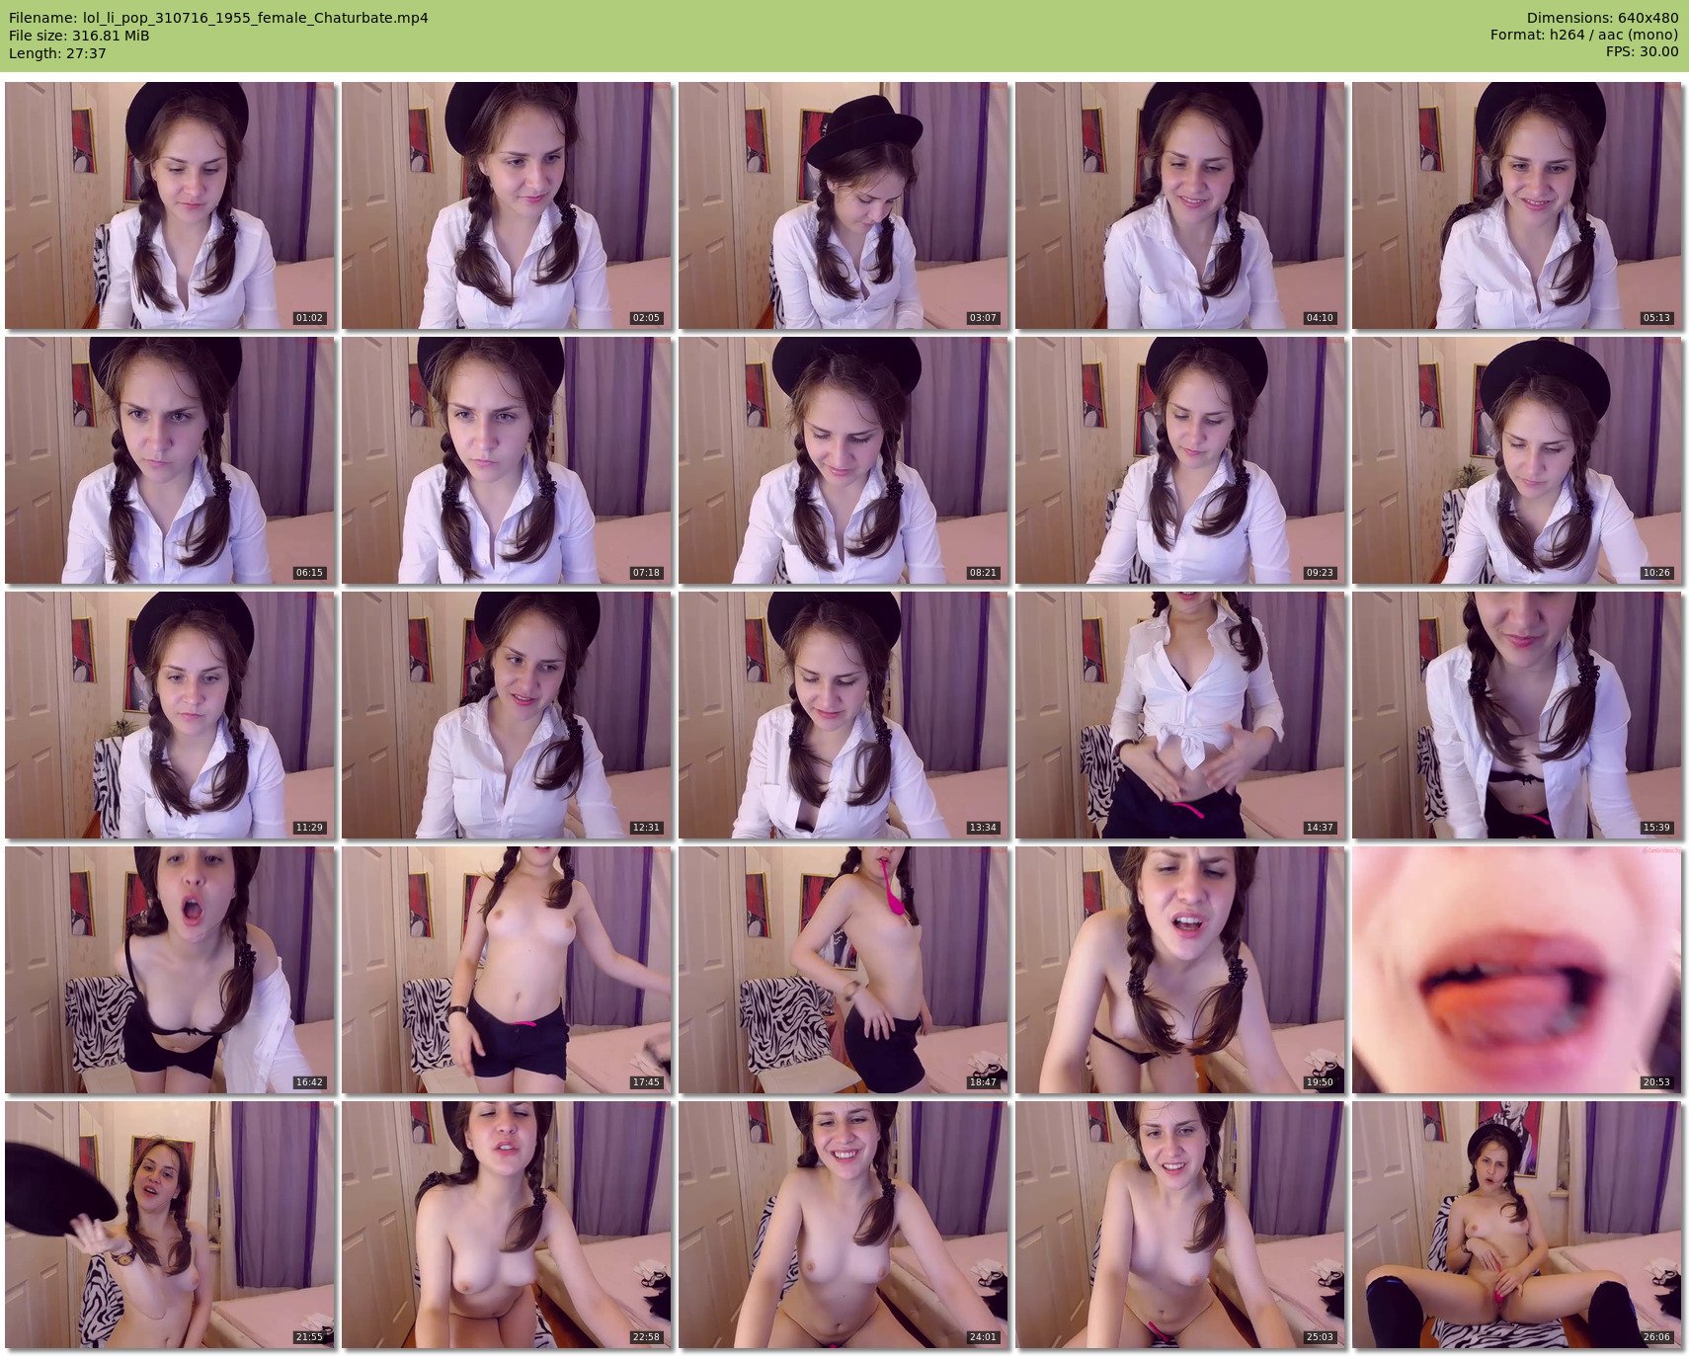This screenshot has height=1356, width=1689.
Task: Pick the thumbnail with timestamp 08:21
Action: click(x=844, y=459)
